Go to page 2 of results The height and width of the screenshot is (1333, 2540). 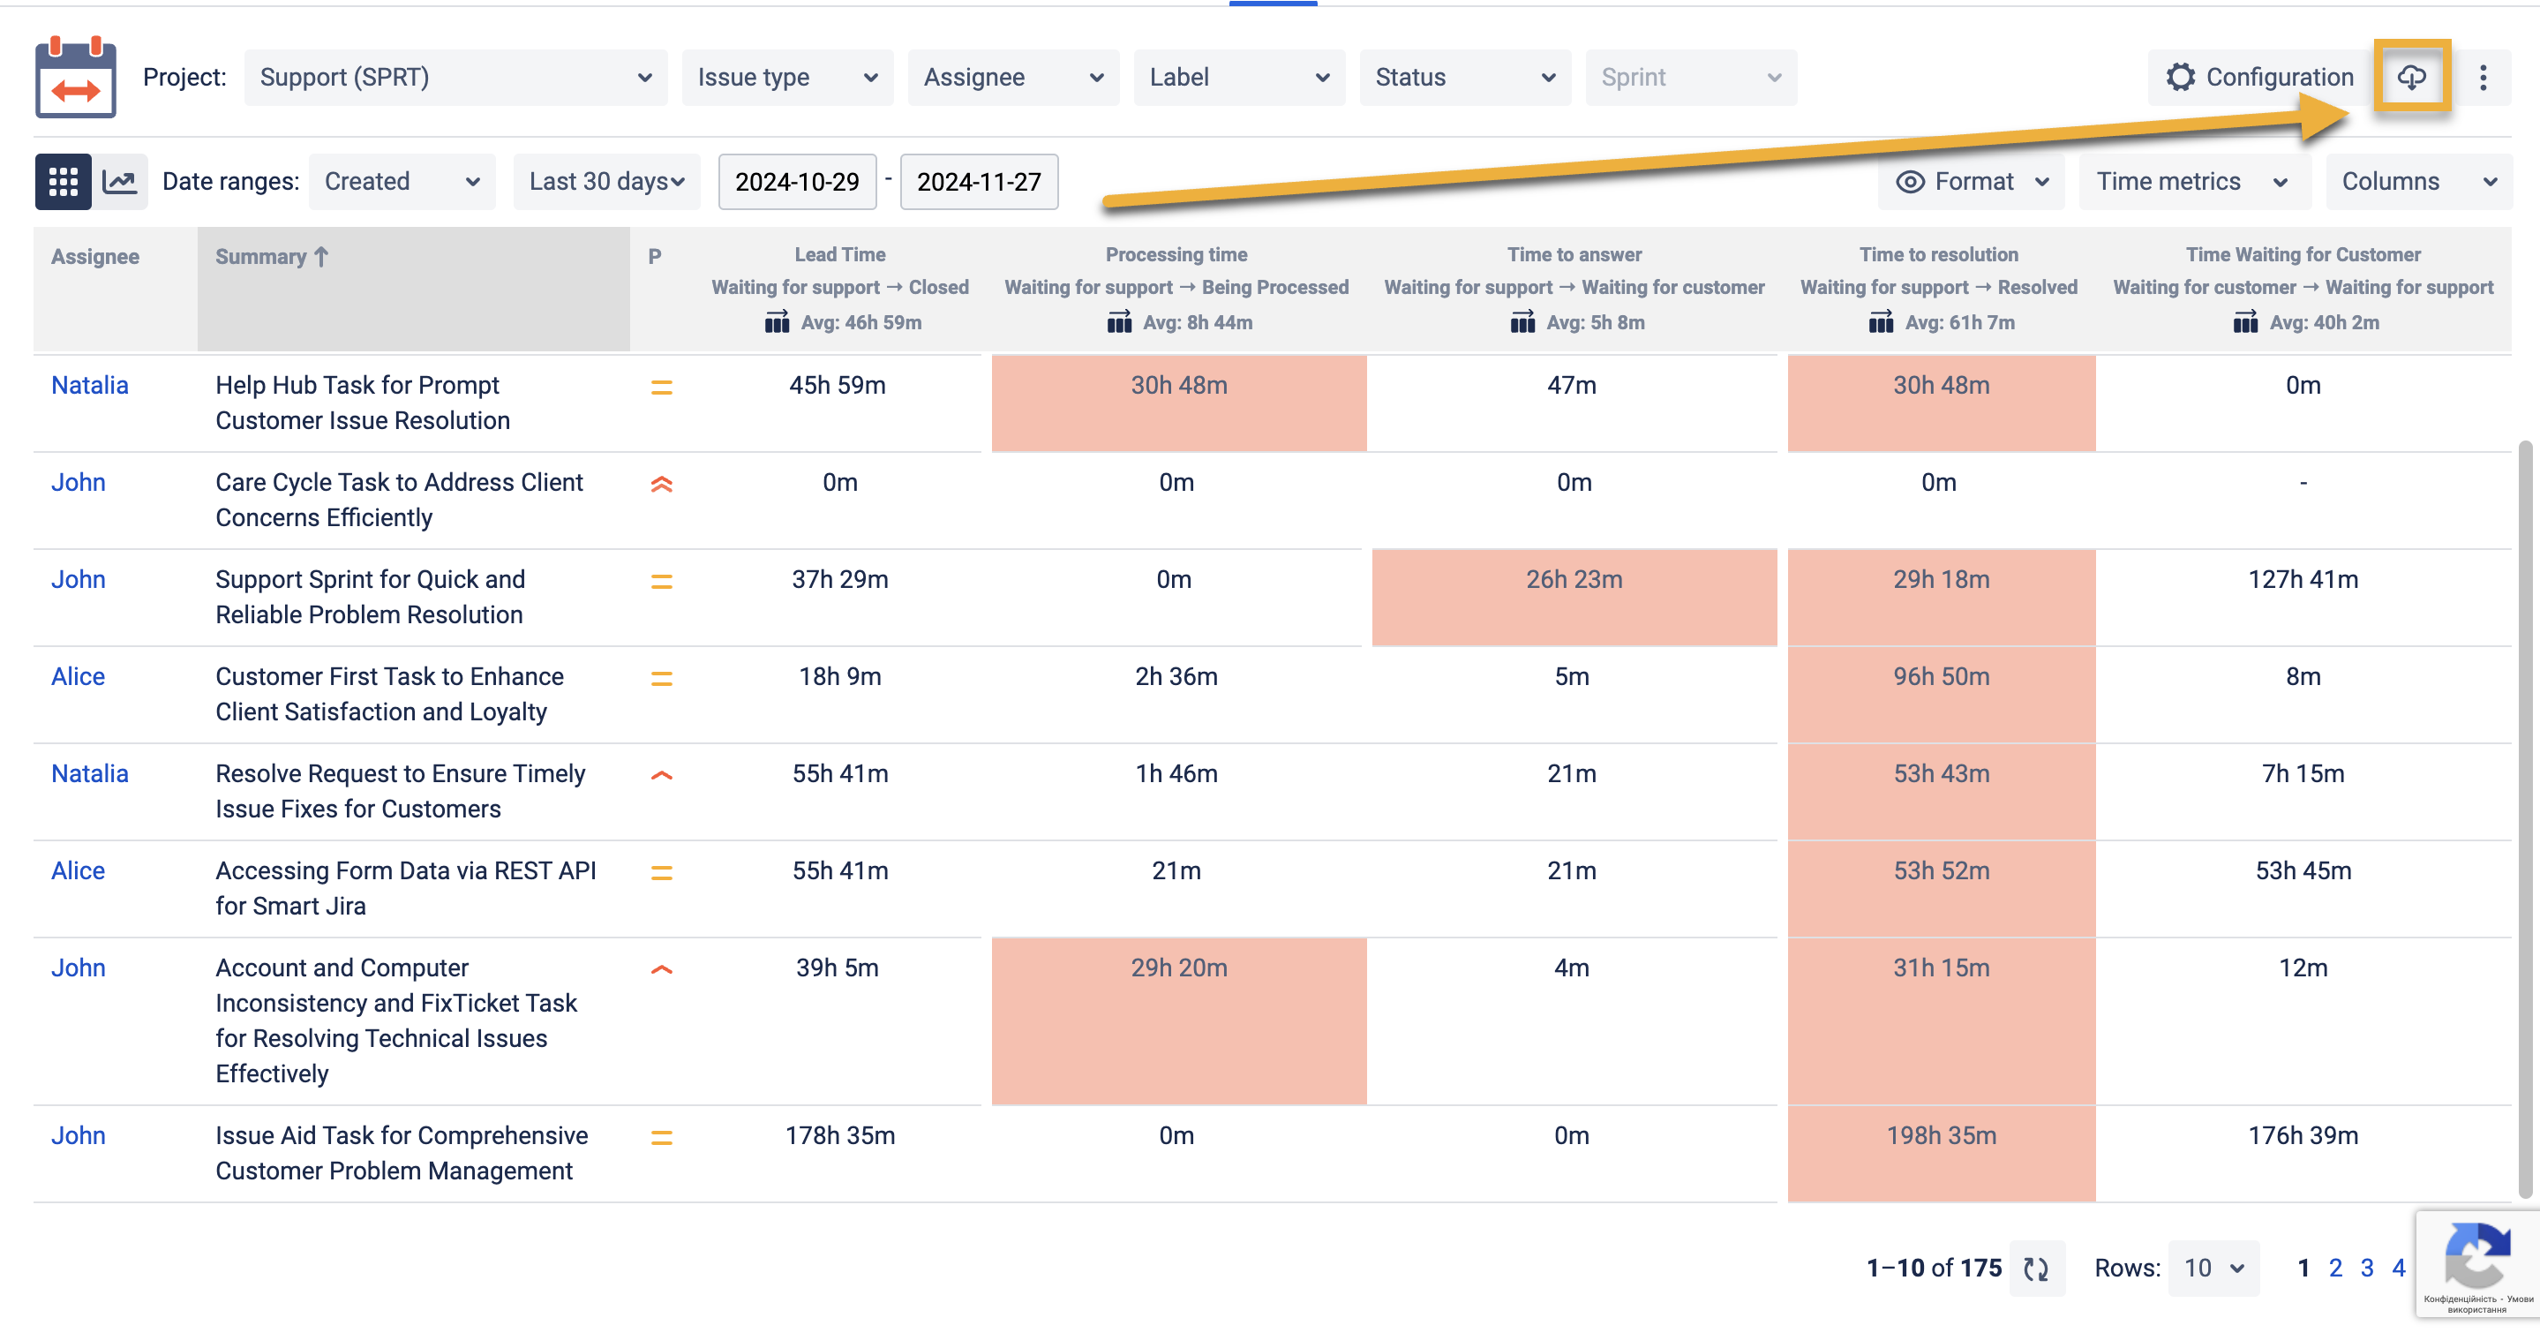(2335, 1268)
